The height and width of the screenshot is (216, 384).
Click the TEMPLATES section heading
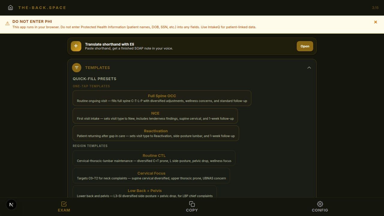click(97, 68)
